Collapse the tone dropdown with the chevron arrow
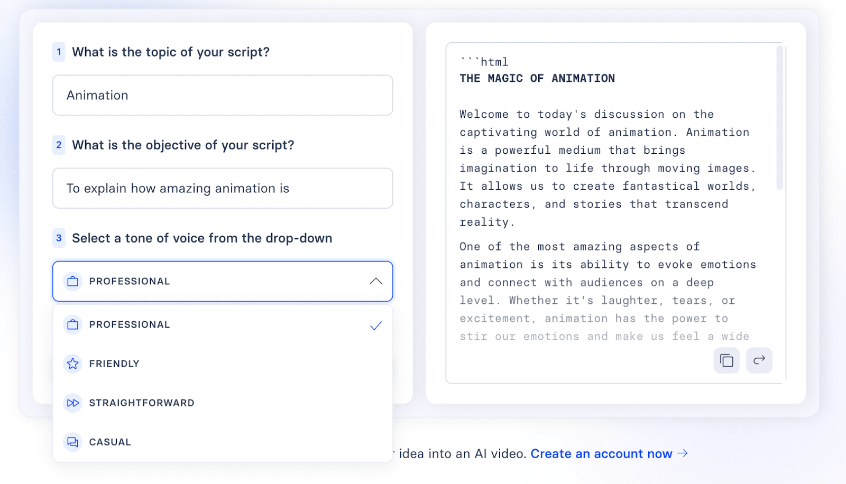The image size is (846, 484). [376, 281]
